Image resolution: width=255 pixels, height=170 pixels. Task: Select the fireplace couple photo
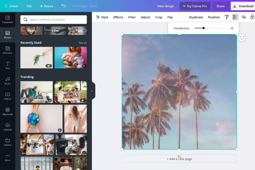click(71, 144)
